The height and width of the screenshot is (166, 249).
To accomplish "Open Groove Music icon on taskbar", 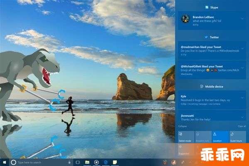I will tap(97, 162).
